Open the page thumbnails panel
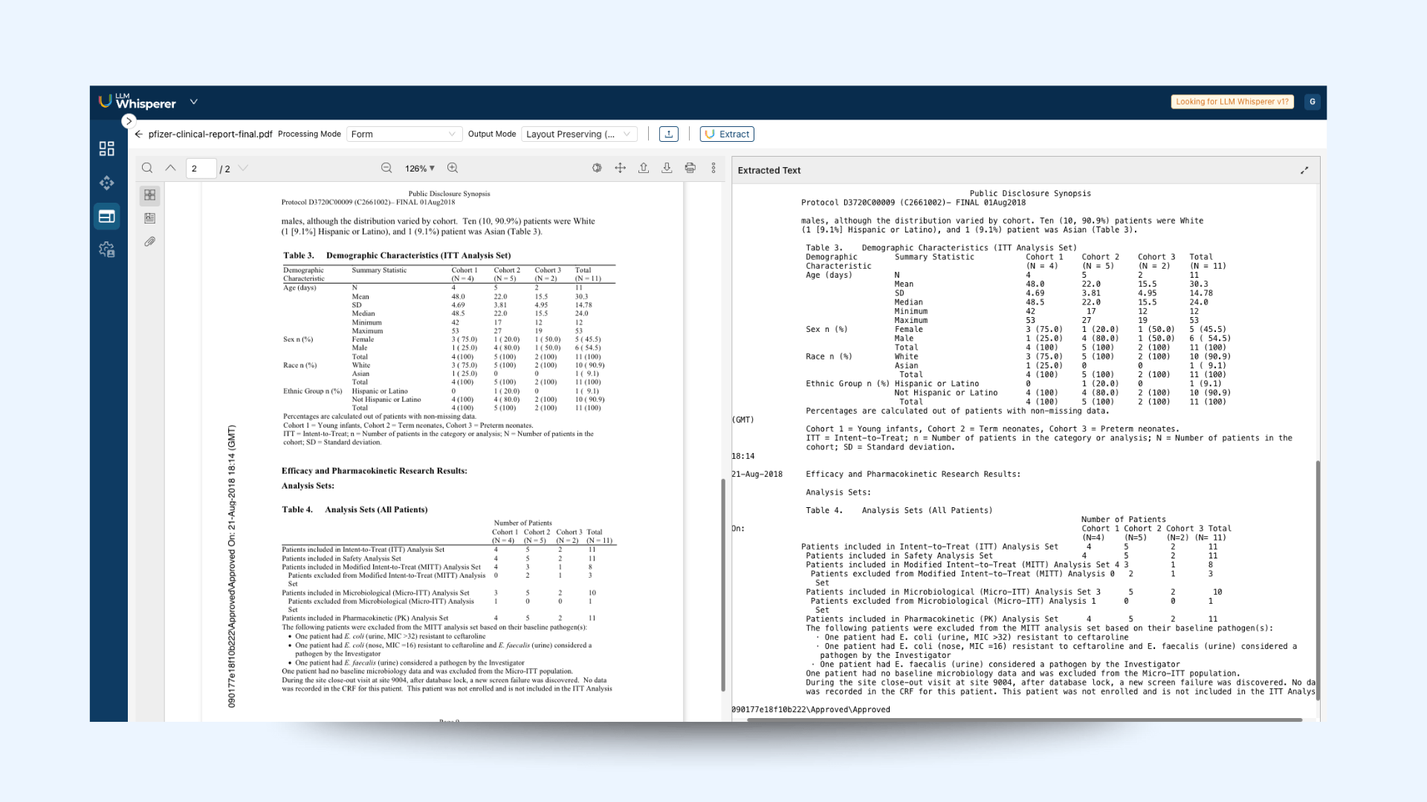 coord(149,195)
